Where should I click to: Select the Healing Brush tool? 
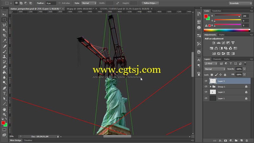click(x=4, y=46)
